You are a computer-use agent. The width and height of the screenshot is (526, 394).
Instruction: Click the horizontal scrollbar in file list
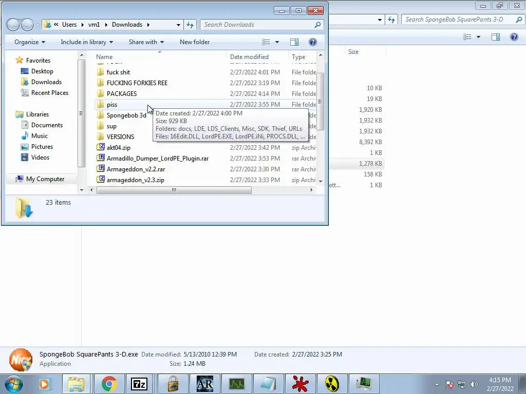(174, 190)
